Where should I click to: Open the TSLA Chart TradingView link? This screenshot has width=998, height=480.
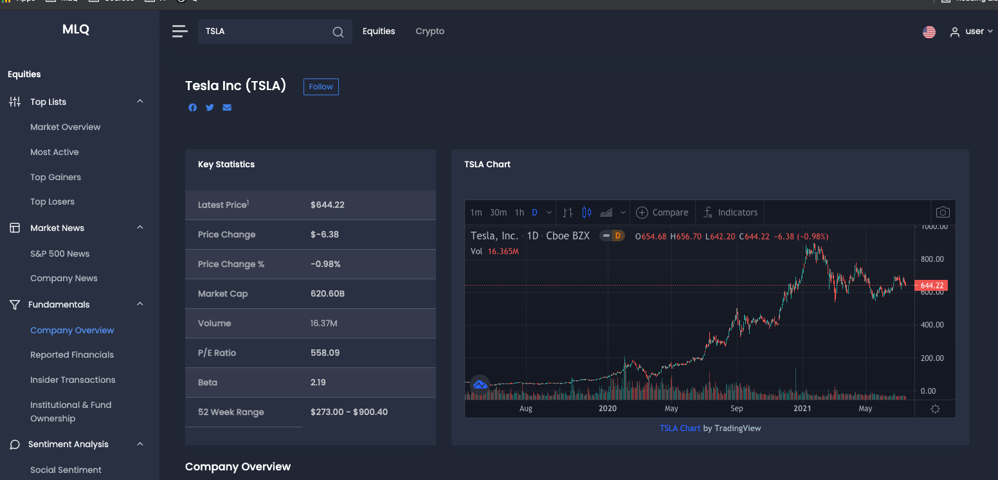pyautogui.click(x=680, y=428)
